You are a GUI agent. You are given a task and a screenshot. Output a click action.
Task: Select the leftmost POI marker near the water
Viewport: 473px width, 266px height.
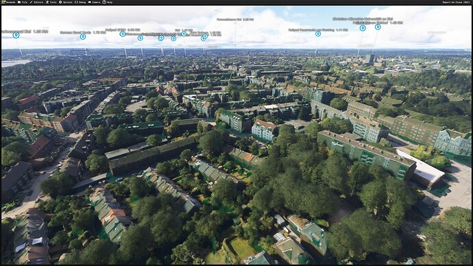pos(16,35)
